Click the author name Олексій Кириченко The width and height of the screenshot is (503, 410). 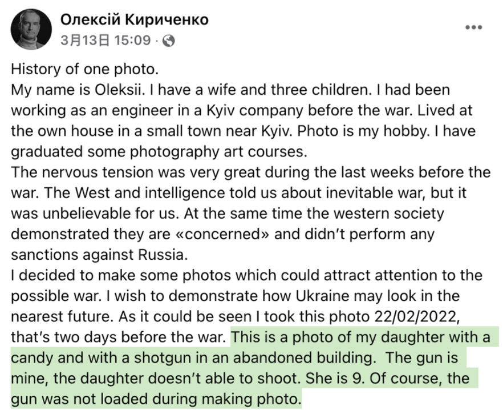(134, 20)
